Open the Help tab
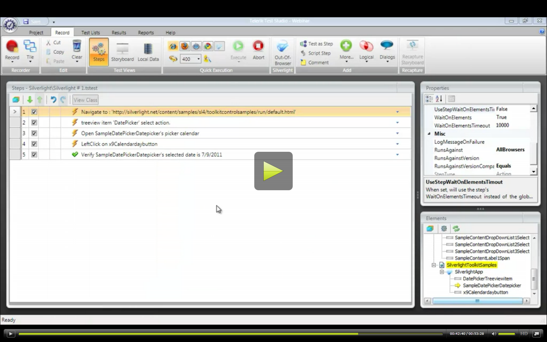547x342 pixels. (170, 33)
